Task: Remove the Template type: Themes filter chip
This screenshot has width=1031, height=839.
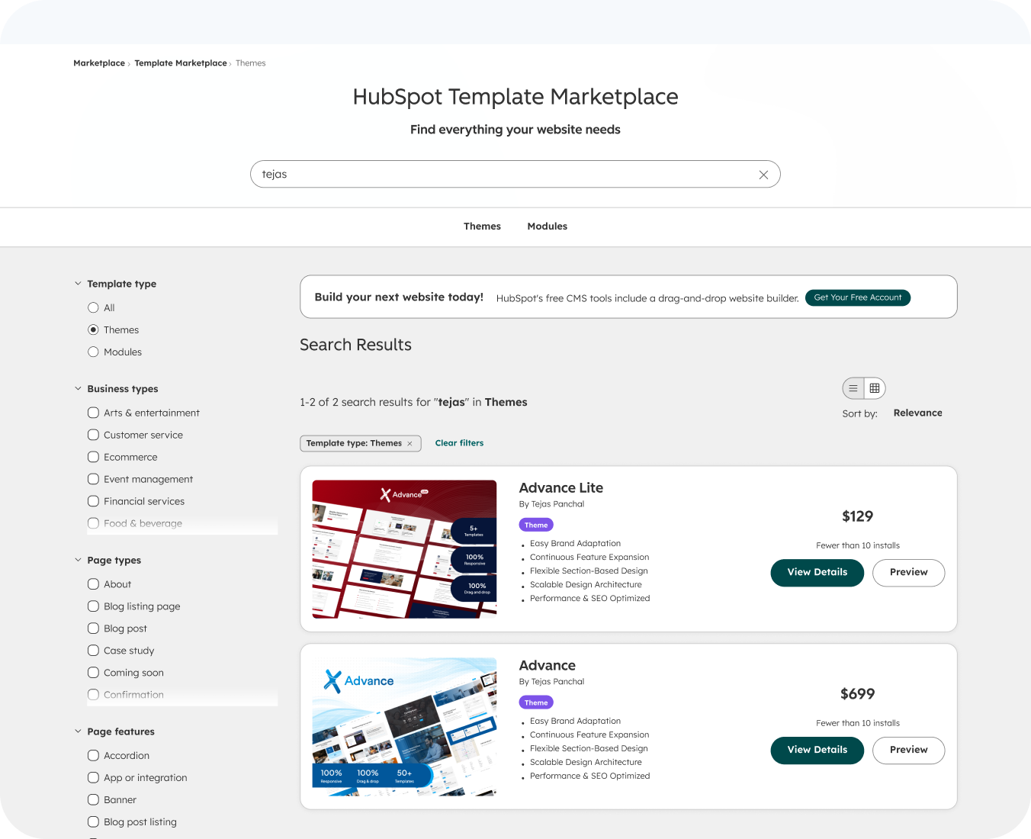Action: (410, 443)
